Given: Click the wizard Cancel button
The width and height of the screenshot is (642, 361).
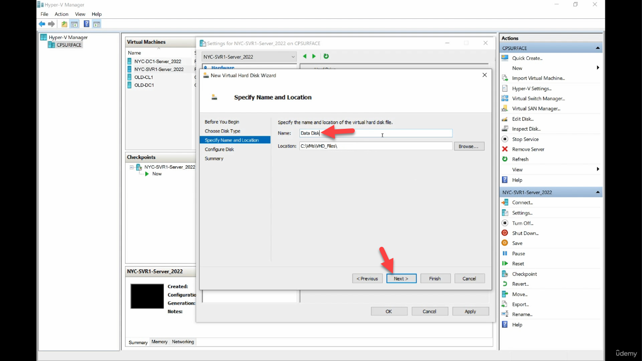Looking at the screenshot, I should [x=470, y=278].
